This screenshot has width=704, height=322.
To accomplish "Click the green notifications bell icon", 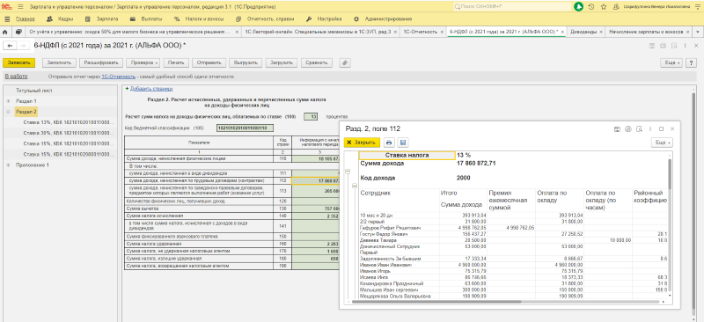I will (579, 7).
